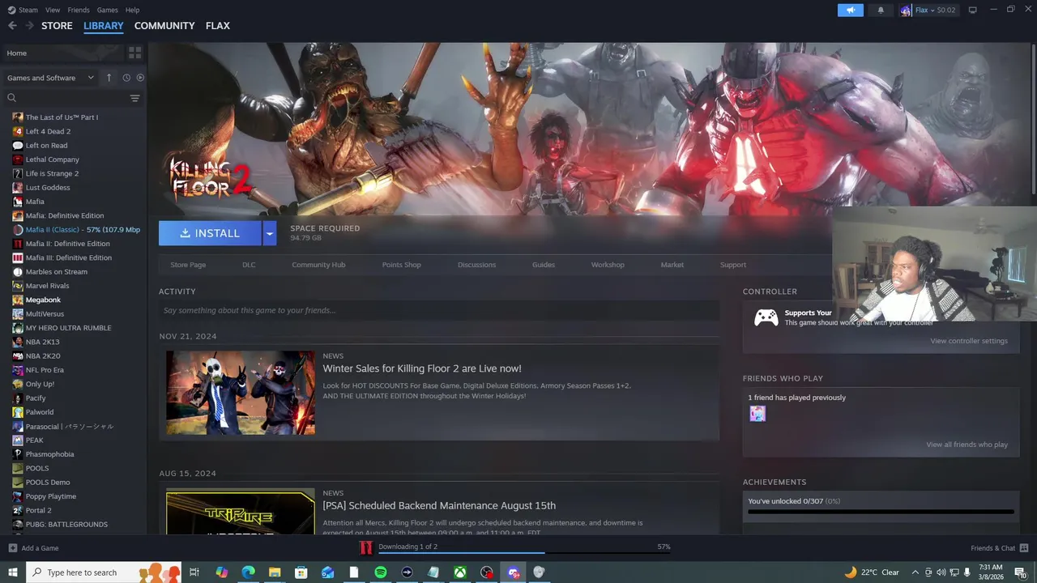Toggle the recent activity clock filter
Screen dimensions: 1037x583
coord(126,78)
